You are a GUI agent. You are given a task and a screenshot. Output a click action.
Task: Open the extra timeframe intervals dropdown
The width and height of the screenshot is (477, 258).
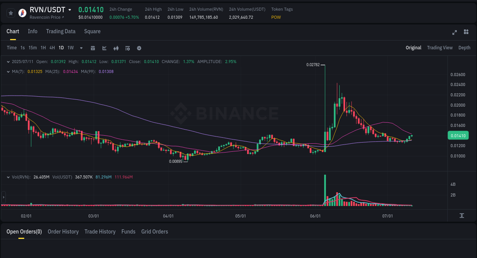(81, 48)
